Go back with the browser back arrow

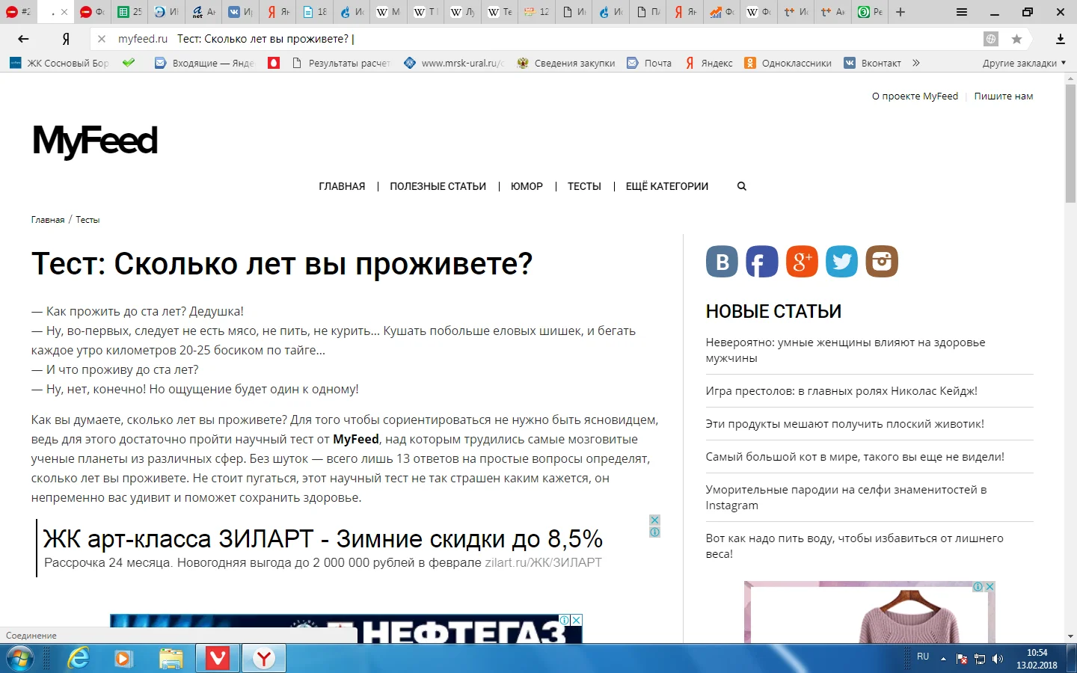23,39
